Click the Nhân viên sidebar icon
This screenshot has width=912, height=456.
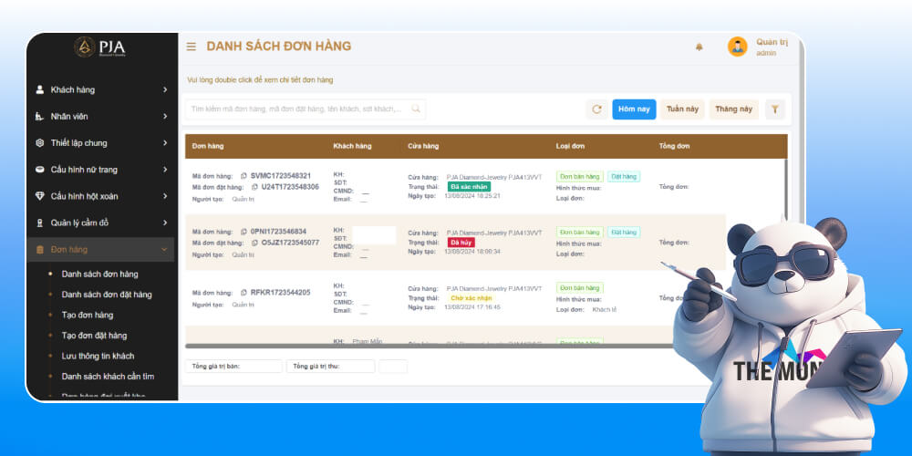click(39, 117)
